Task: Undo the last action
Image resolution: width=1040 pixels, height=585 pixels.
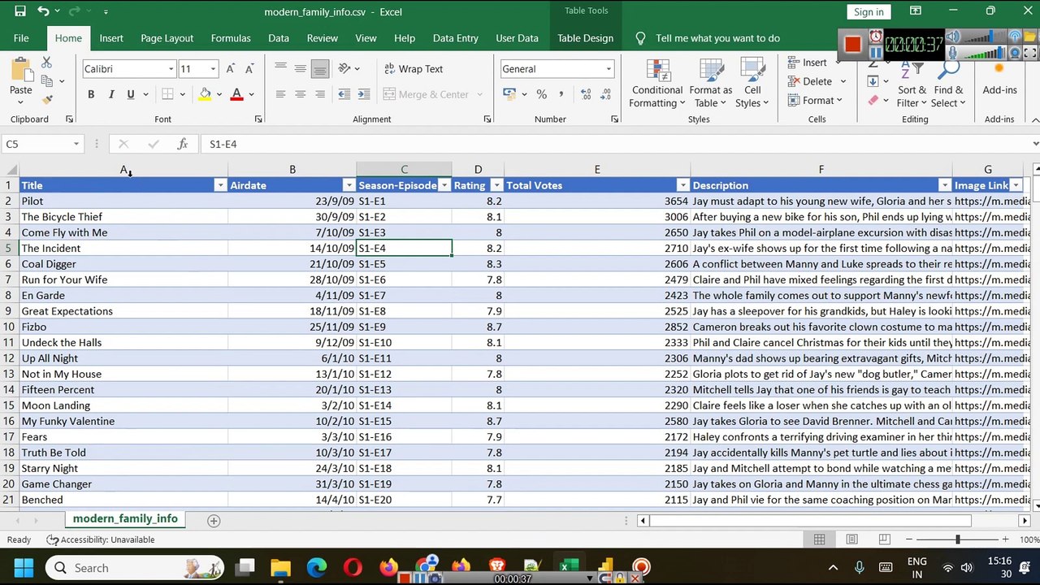Action: [x=43, y=11]
